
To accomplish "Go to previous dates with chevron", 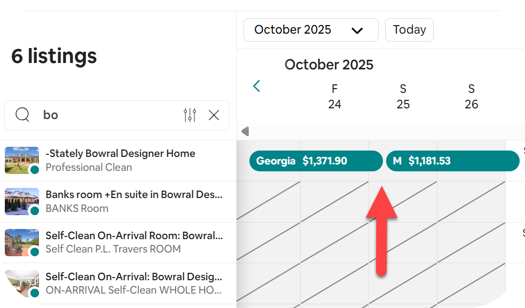I will (257, 86).
